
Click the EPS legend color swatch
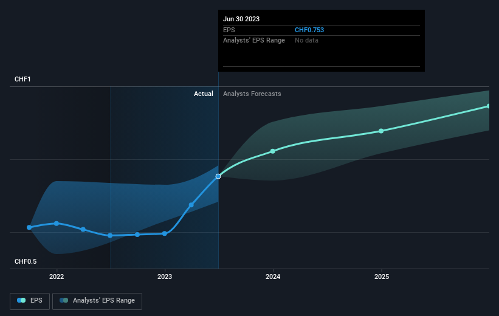pos(21,300)
